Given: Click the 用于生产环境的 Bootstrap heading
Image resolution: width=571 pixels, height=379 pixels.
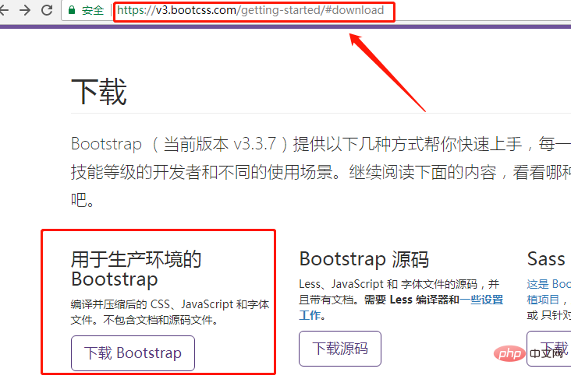Looking at the screenshot, I should [x=136, y=268].
